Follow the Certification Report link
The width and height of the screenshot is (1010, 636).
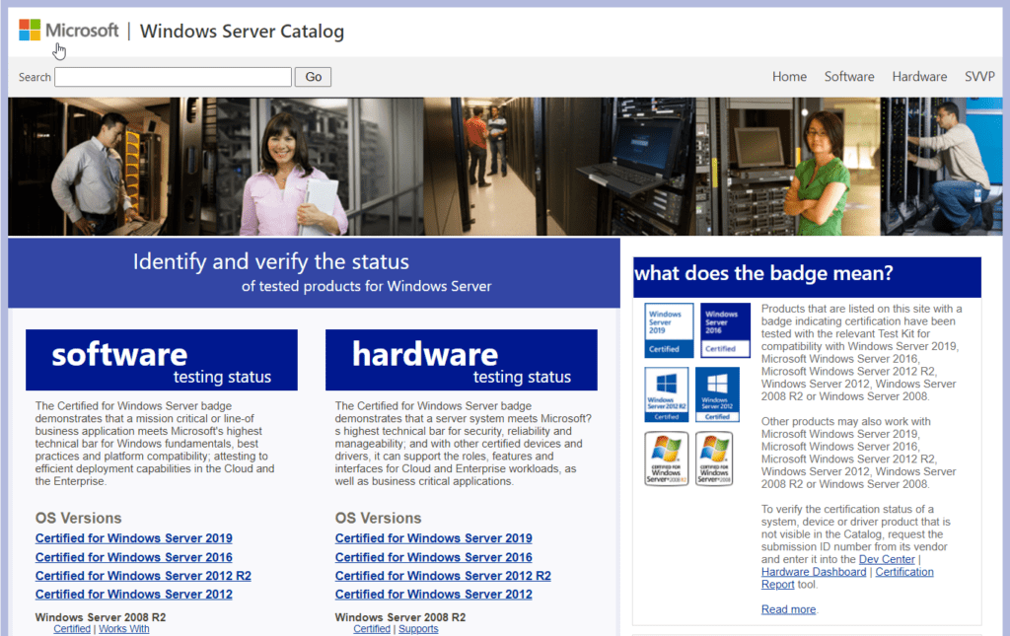coord(904,572)
